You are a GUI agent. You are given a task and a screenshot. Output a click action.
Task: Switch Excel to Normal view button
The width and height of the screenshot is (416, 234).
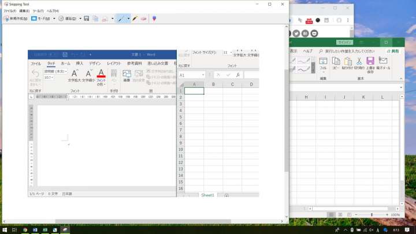tap(331, 214)
